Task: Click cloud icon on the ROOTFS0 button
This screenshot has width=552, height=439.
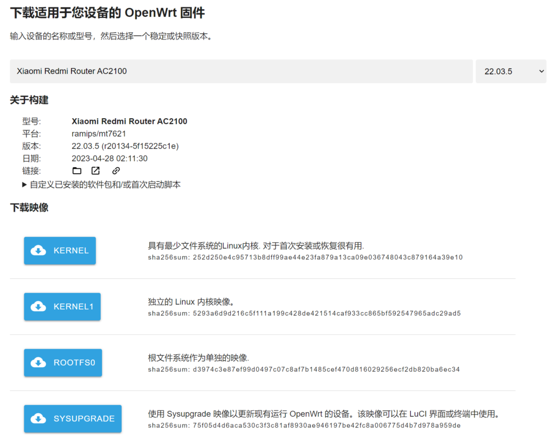Action: (38, 362)
